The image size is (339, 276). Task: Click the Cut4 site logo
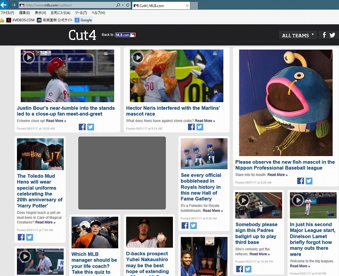[82, 35]
